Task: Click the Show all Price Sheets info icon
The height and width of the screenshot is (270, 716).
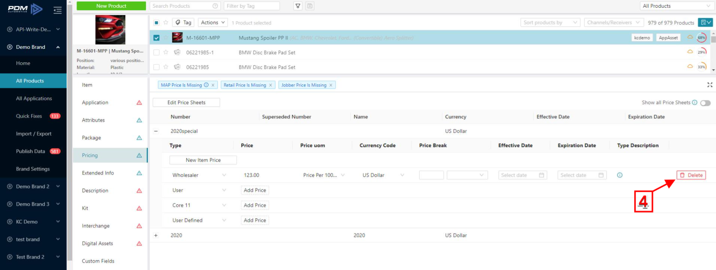Action: pyautogui.click(x=695, y=103)
